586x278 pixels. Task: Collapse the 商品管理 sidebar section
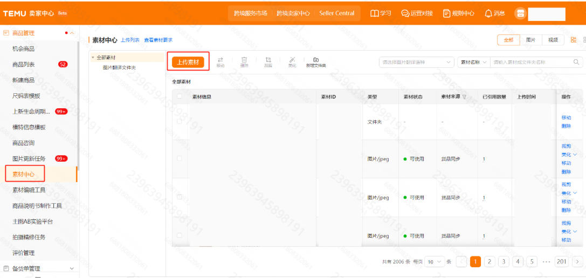(x=72, y=33)
